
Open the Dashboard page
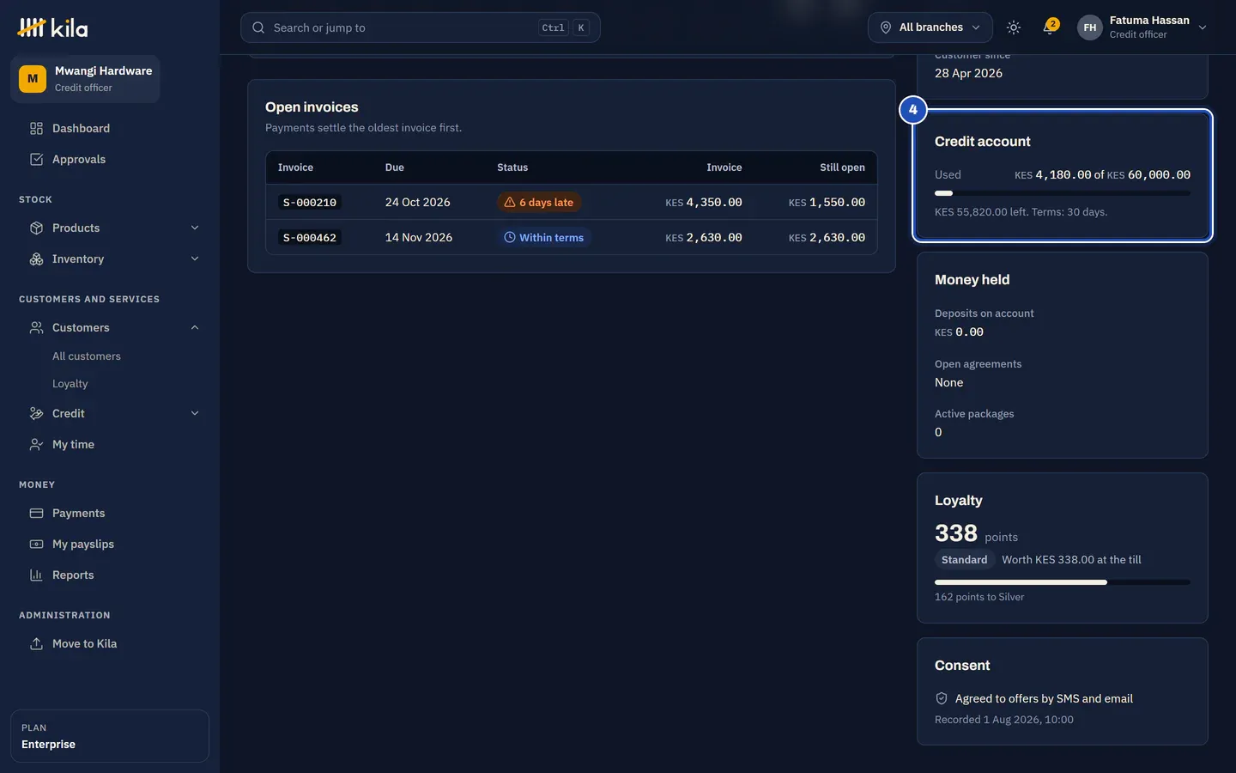pyautogui.click(x=110, y=129)
